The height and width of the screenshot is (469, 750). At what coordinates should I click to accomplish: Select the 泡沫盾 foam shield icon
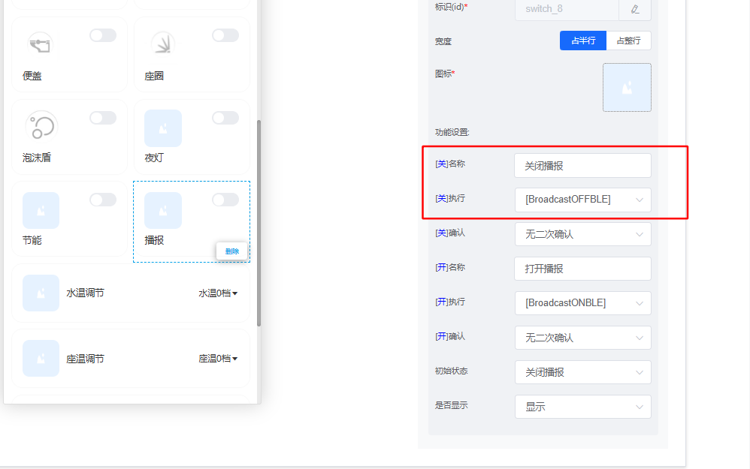point(41,127)
